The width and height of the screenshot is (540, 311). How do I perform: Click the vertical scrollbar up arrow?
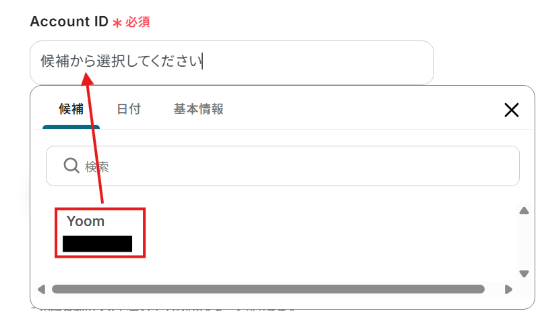[x=524, y=210]
